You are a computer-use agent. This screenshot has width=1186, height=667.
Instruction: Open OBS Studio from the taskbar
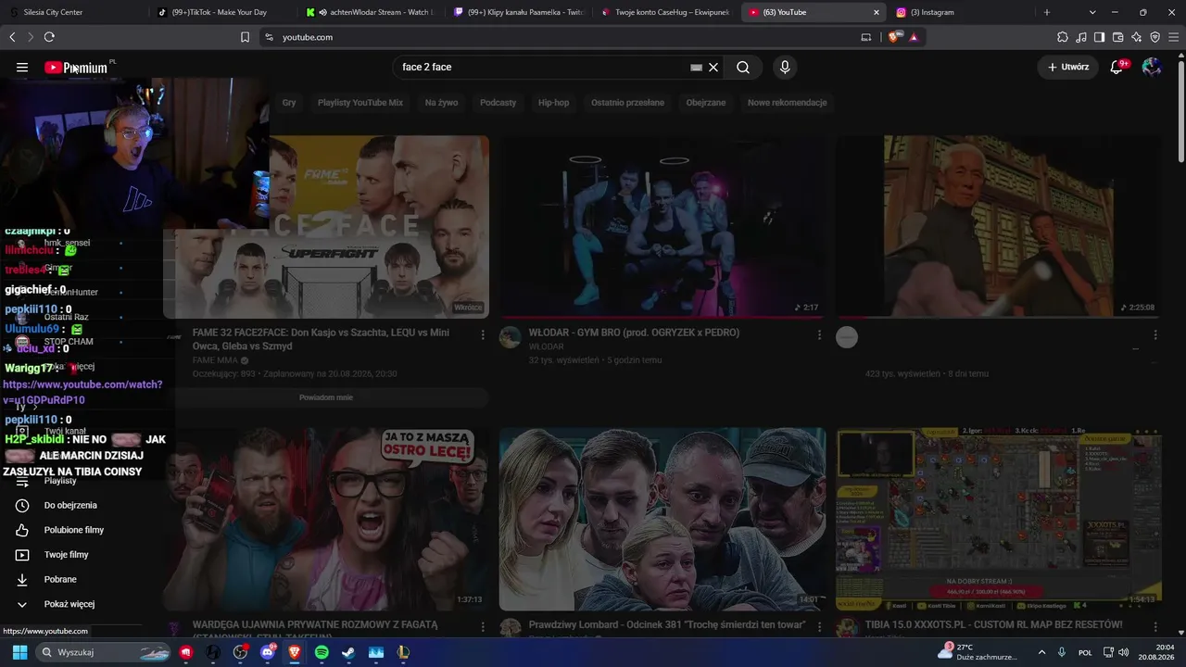(x=241, y=652)
